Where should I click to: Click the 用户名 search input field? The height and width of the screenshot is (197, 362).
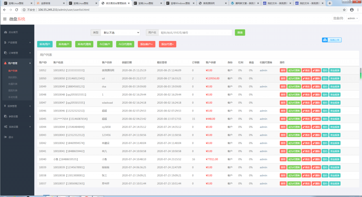[x=195, y=33]
